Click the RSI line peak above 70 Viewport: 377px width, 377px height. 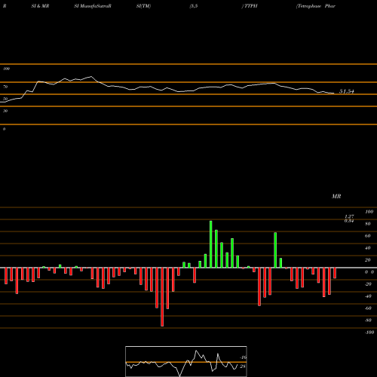coord(91,76)
